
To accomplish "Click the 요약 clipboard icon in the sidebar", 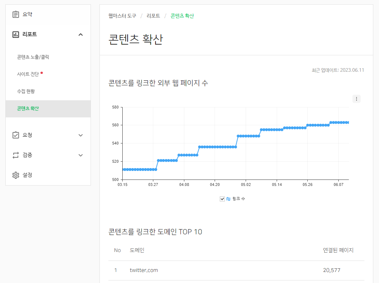I will point(15,14).
